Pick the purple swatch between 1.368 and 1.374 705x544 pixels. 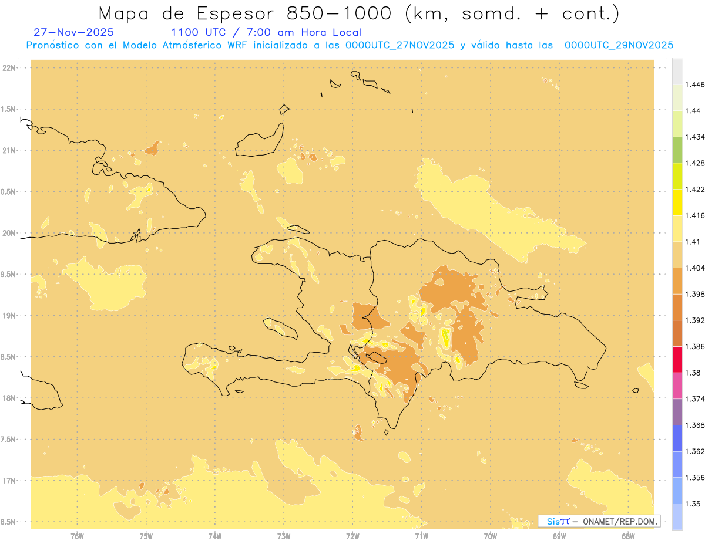click(x=677, y=412)
